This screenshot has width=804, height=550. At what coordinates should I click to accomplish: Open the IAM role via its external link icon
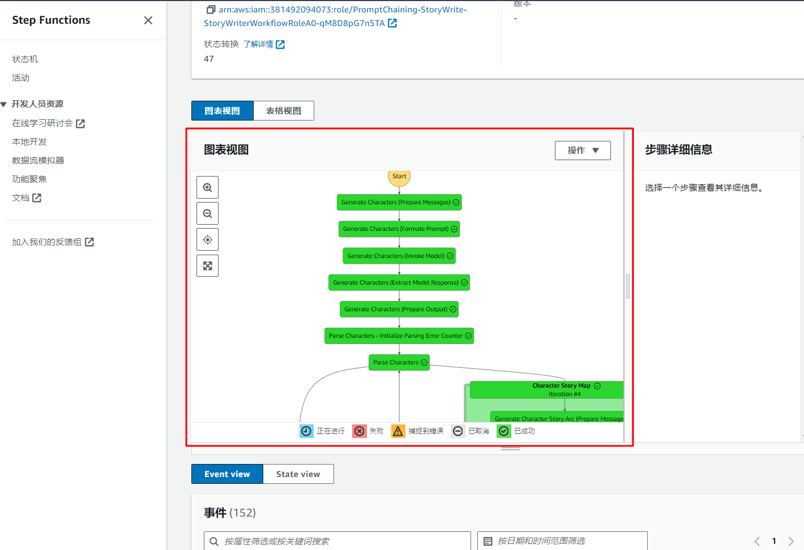(392, 23)
